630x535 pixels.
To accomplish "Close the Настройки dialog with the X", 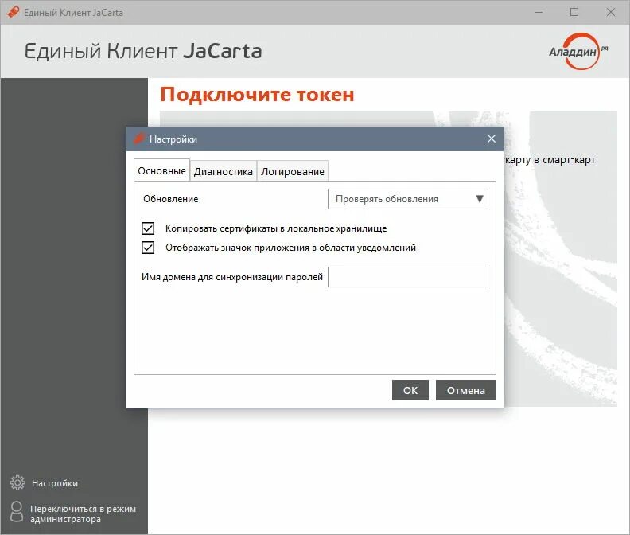I will point(491,139).
